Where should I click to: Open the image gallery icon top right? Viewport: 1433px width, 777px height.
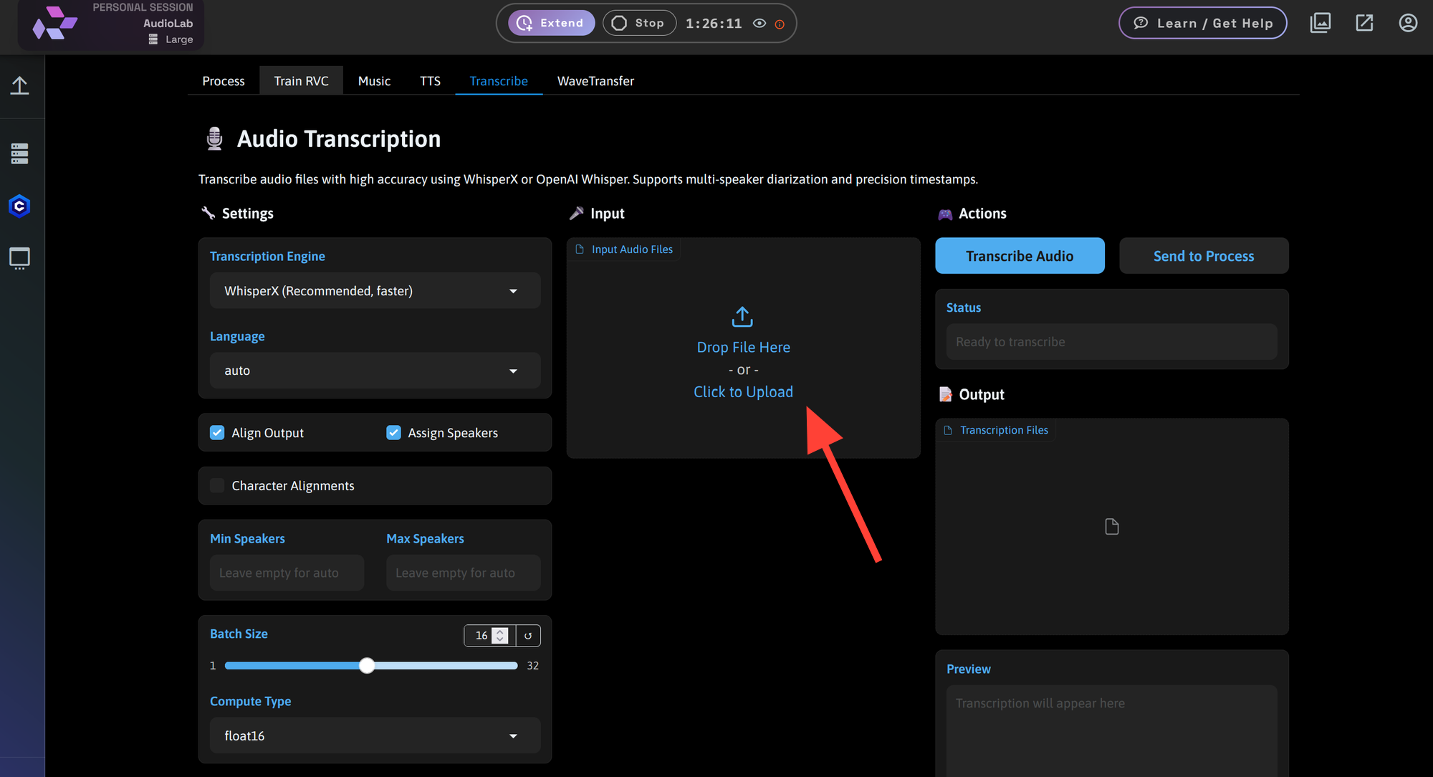tap(1320, 23)
